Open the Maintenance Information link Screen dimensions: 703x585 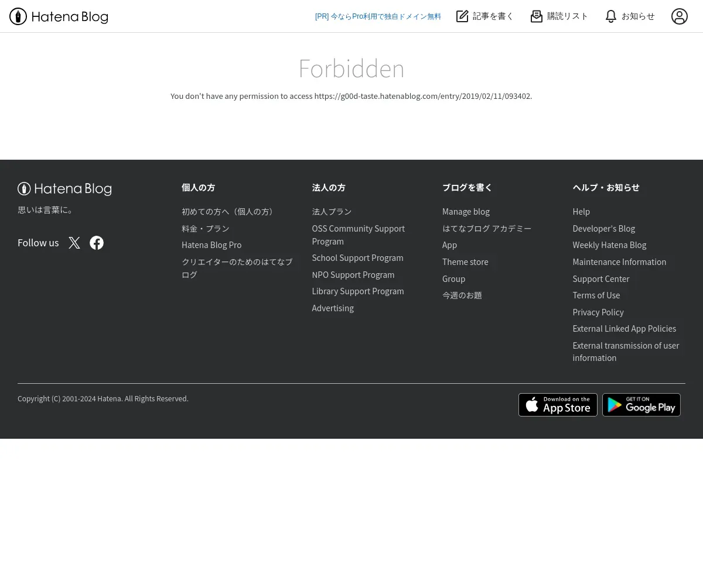click(x=619, y=262)
